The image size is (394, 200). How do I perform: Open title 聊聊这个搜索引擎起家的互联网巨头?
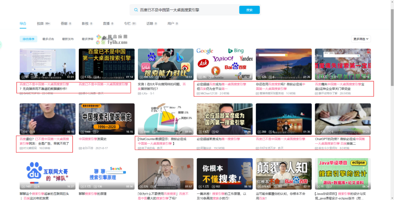[44, 196]
